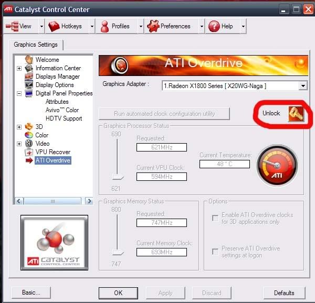Collapse the Digital Panel Properties node
Image resolution: width=315 pixels, height=303 pixels.
tap(19, 93)
